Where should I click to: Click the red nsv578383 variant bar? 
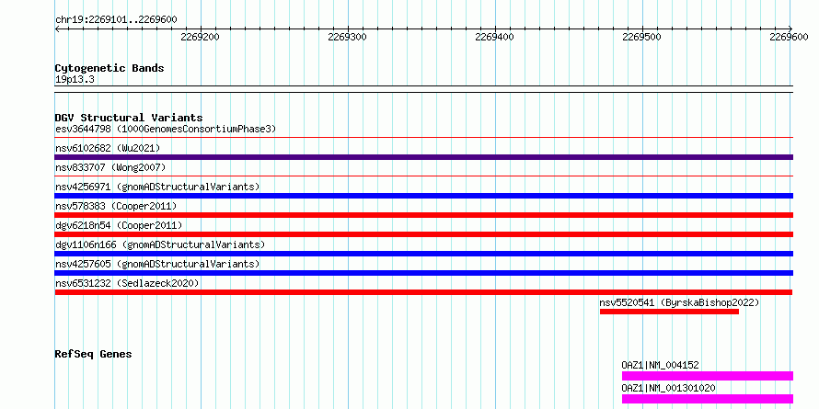click(424, 215)
